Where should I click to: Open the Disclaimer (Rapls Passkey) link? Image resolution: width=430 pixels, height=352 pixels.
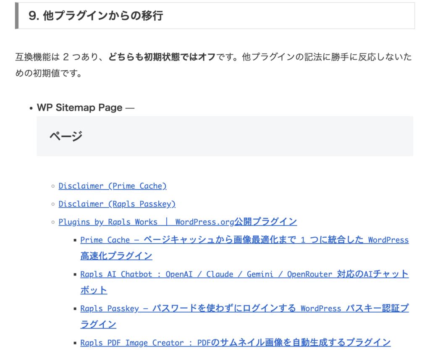point(117,204)
